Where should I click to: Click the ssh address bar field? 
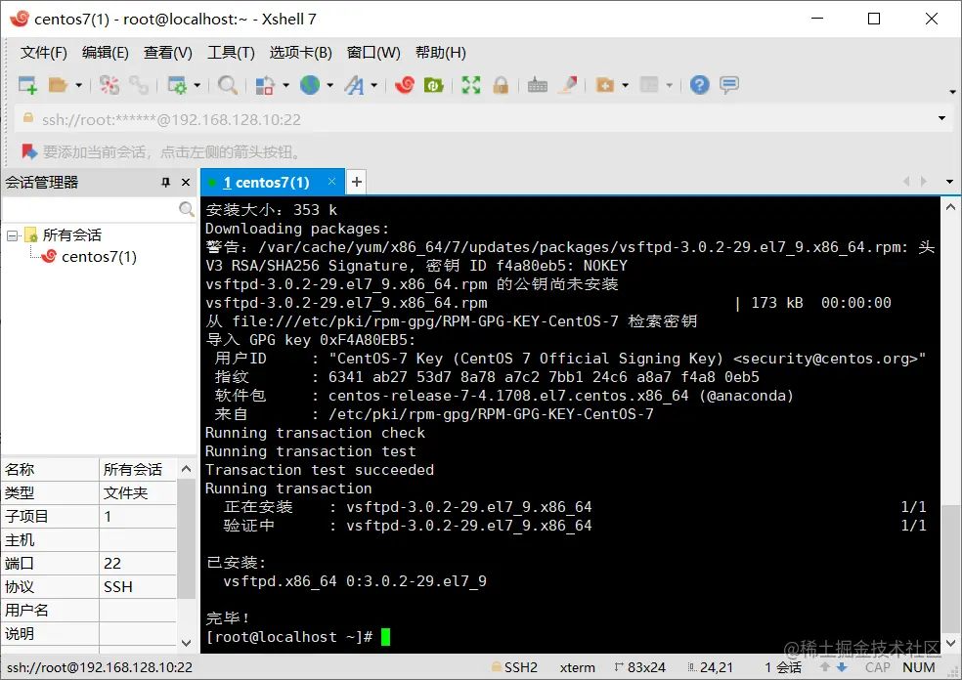tap(478, 119)
